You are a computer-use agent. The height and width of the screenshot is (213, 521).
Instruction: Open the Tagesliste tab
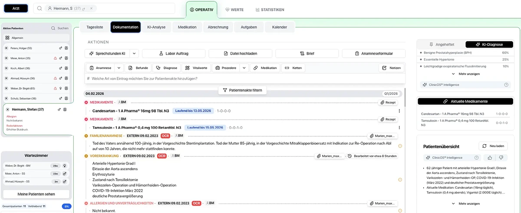coord(95,27)
